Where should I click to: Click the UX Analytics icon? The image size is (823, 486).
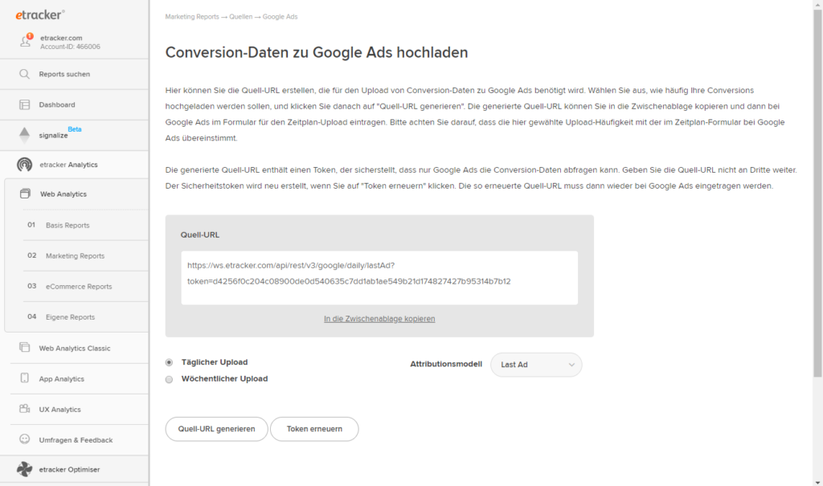(24, 408)
